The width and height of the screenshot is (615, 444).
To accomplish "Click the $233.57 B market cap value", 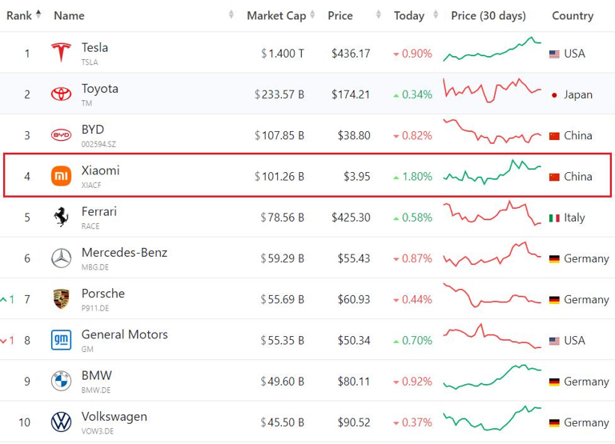I will coord(279,94).
